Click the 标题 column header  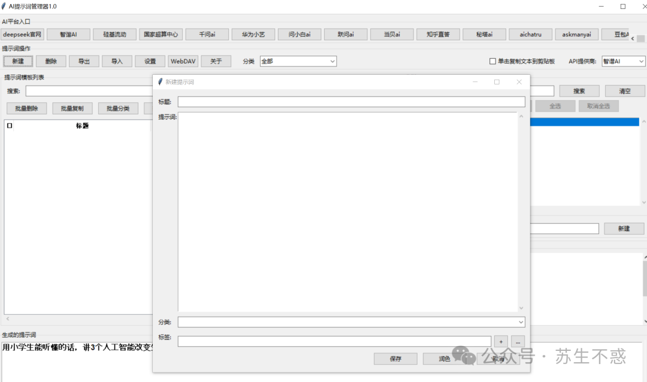tap(82, 126)
